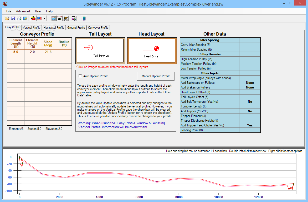Expand the dropdown arrow beside the flag
The height and width of the screenshot is (202, 308).
click(x=45, y=18)
